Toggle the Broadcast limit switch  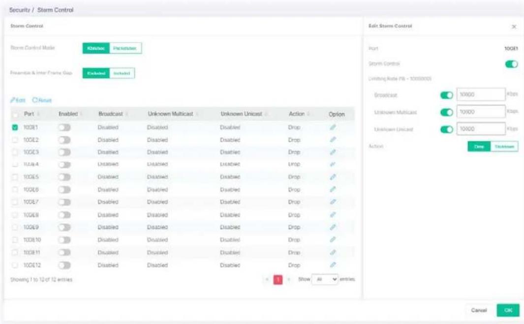[446, 95]
